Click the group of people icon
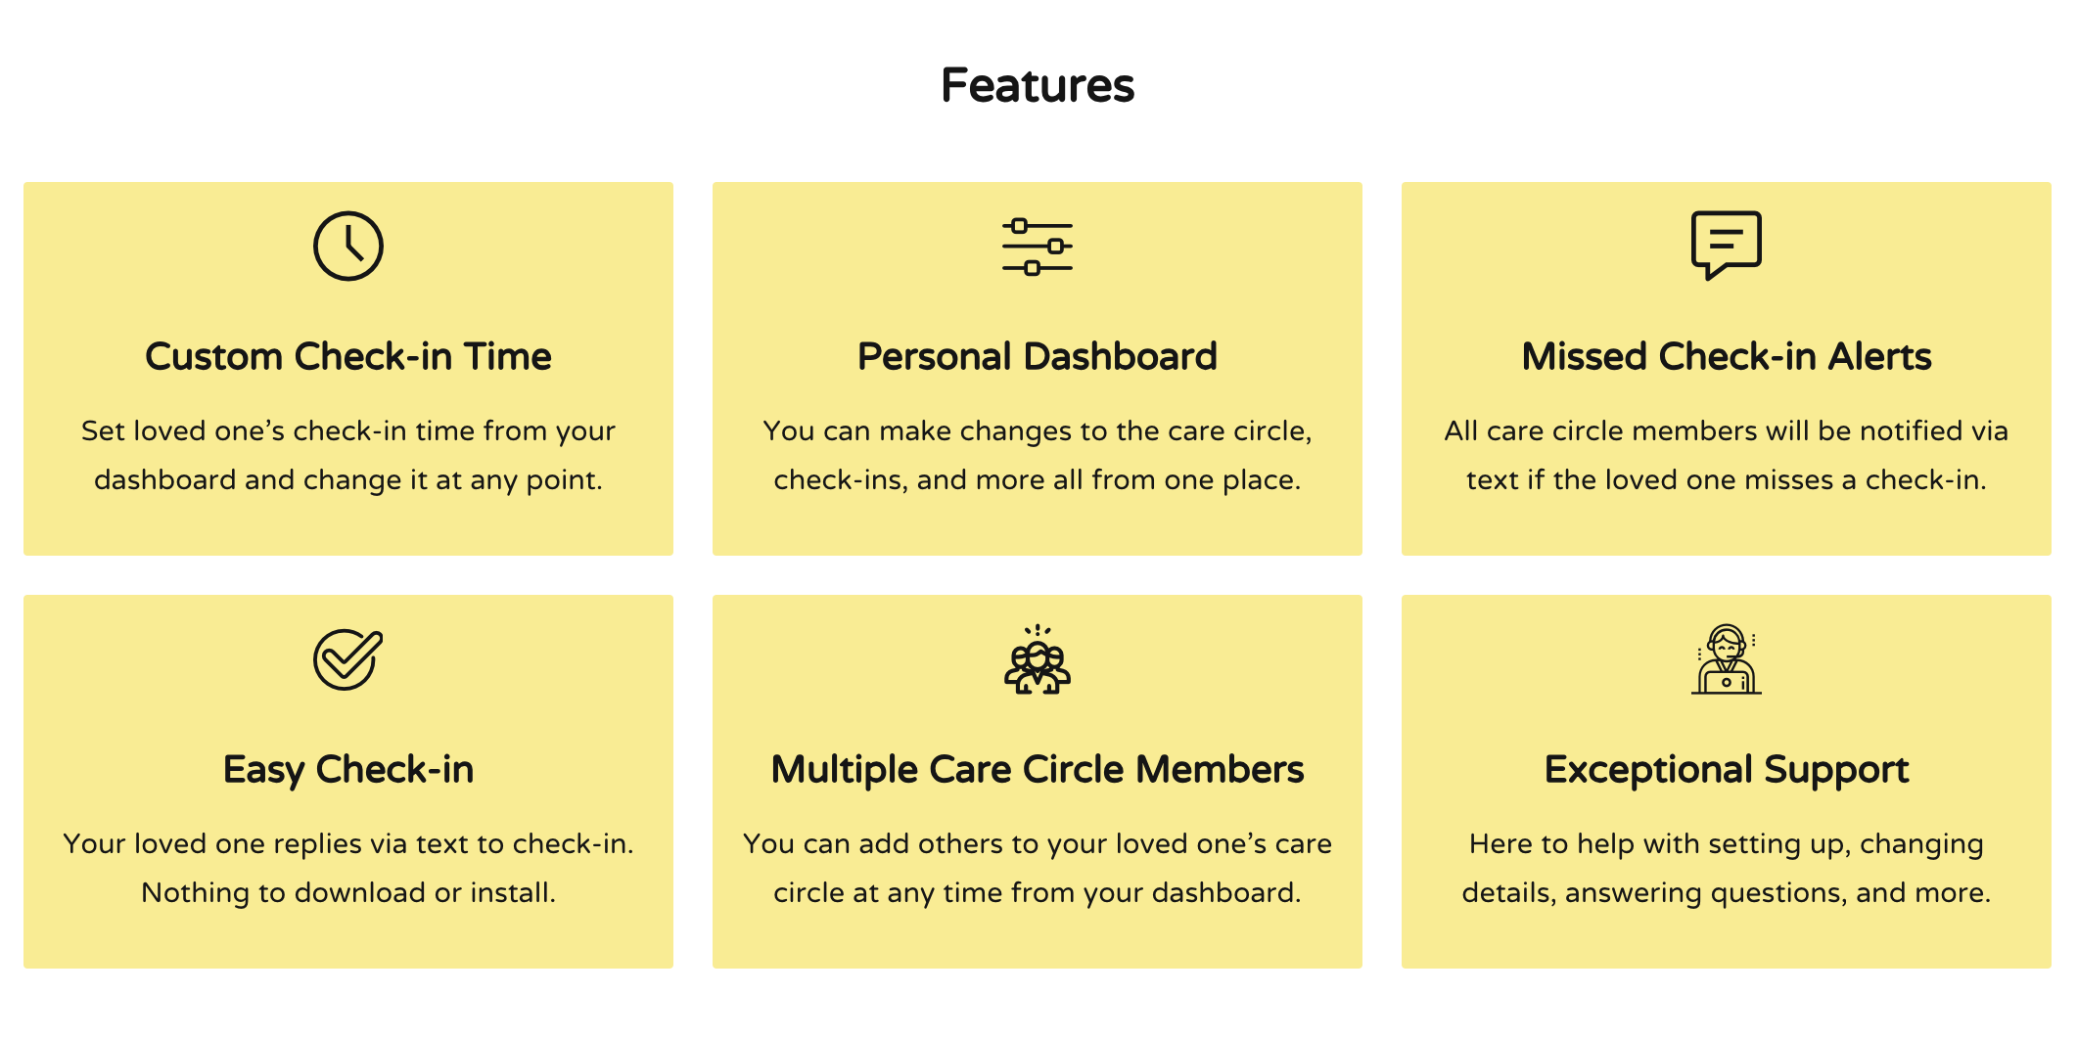This screenshot has height=1039, width=2077. pos(1037,660)
